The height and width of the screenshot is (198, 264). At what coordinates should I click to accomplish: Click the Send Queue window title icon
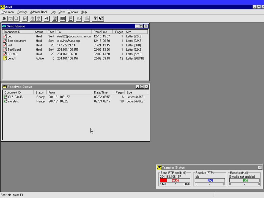(4, 26)
